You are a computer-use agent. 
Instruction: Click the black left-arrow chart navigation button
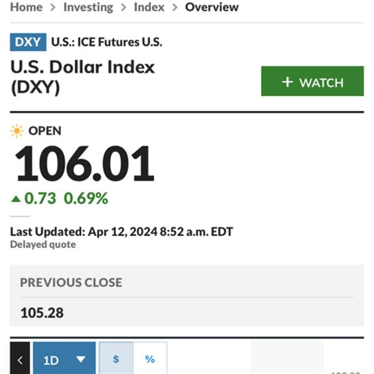click(x=20, y=358)
